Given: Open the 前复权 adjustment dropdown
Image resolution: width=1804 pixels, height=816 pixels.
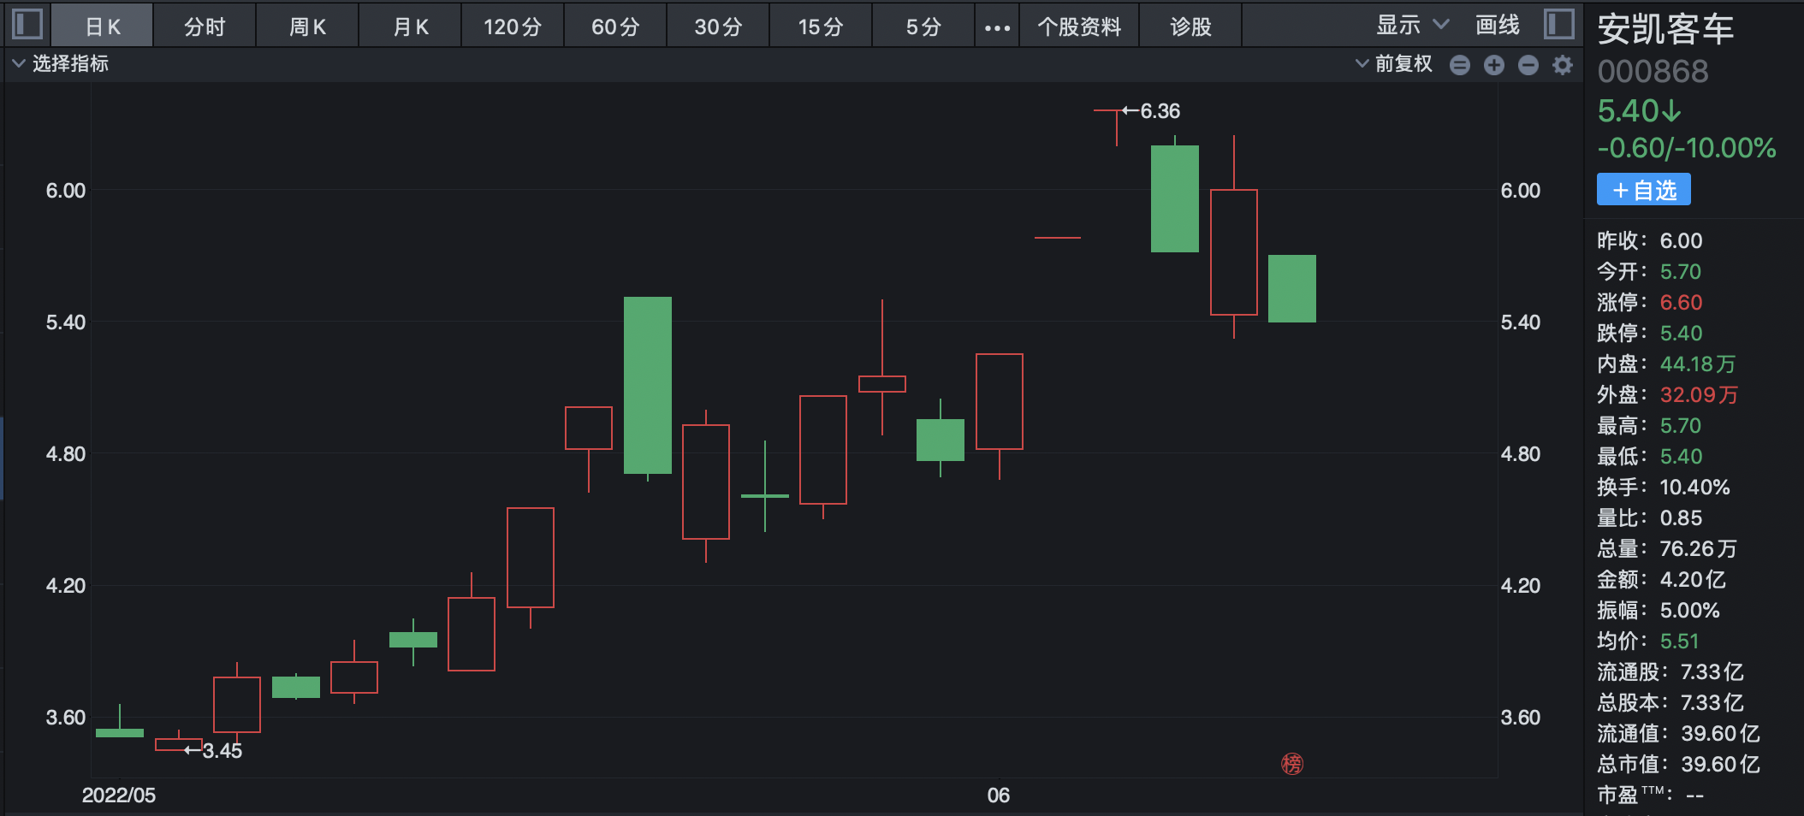Looking at the screenshot, I should (x=1394, y=64).
